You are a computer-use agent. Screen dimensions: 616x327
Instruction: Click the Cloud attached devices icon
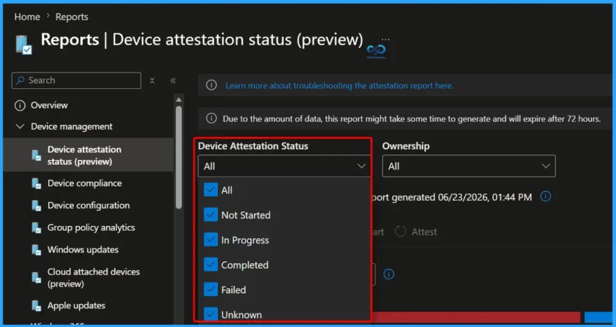pos(36,278)
